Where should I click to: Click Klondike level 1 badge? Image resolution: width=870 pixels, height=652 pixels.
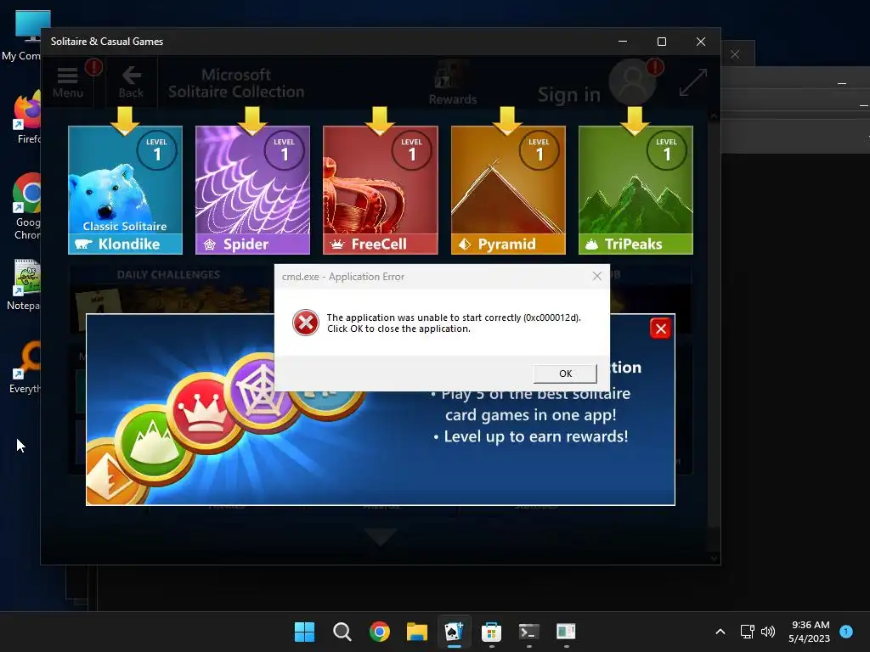click(157, 150)
